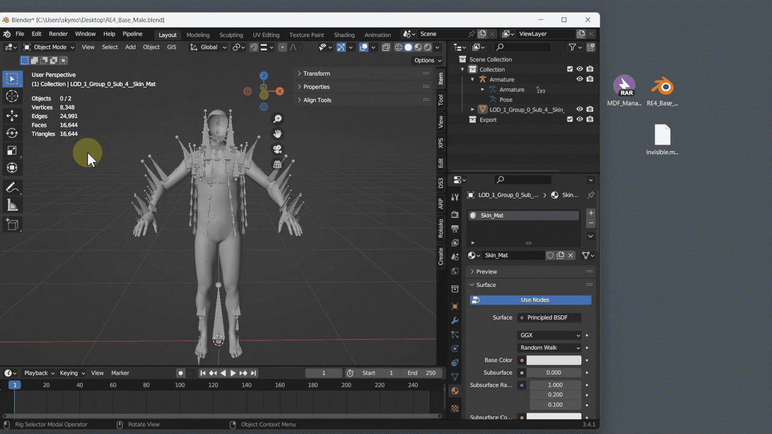
Task: Open Object Mode dropdown
Action: click(49, 47)
